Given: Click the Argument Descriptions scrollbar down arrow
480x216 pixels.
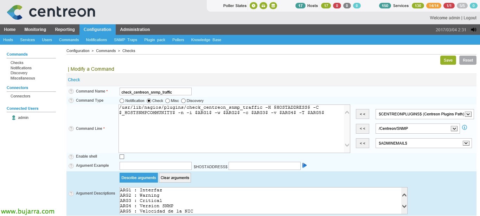Looking at the screenshot, I should [404, 206].
